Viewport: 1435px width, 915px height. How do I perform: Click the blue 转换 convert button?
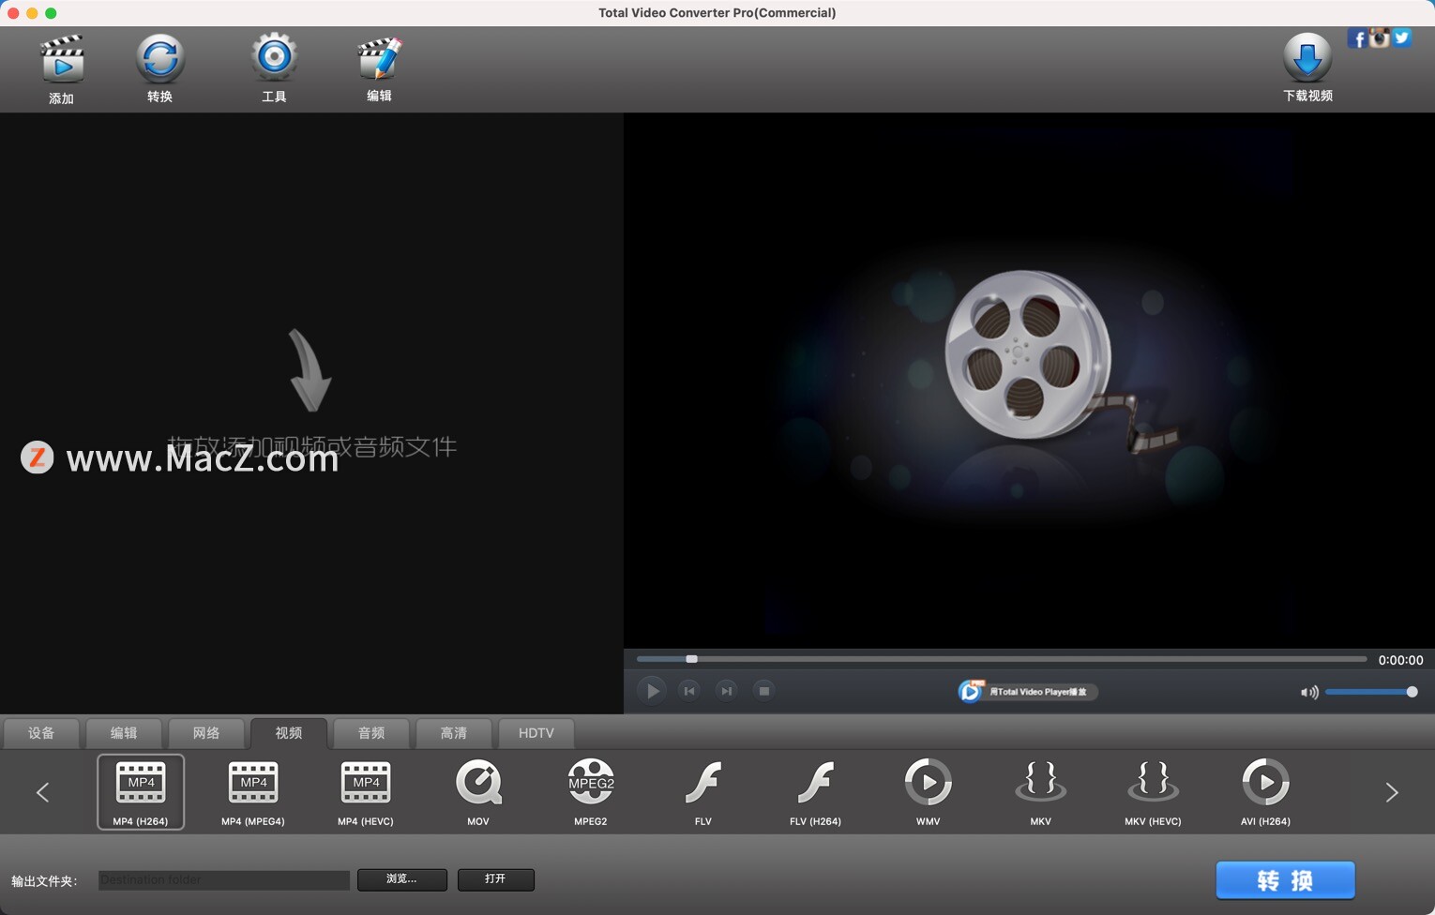(1285, 880)
